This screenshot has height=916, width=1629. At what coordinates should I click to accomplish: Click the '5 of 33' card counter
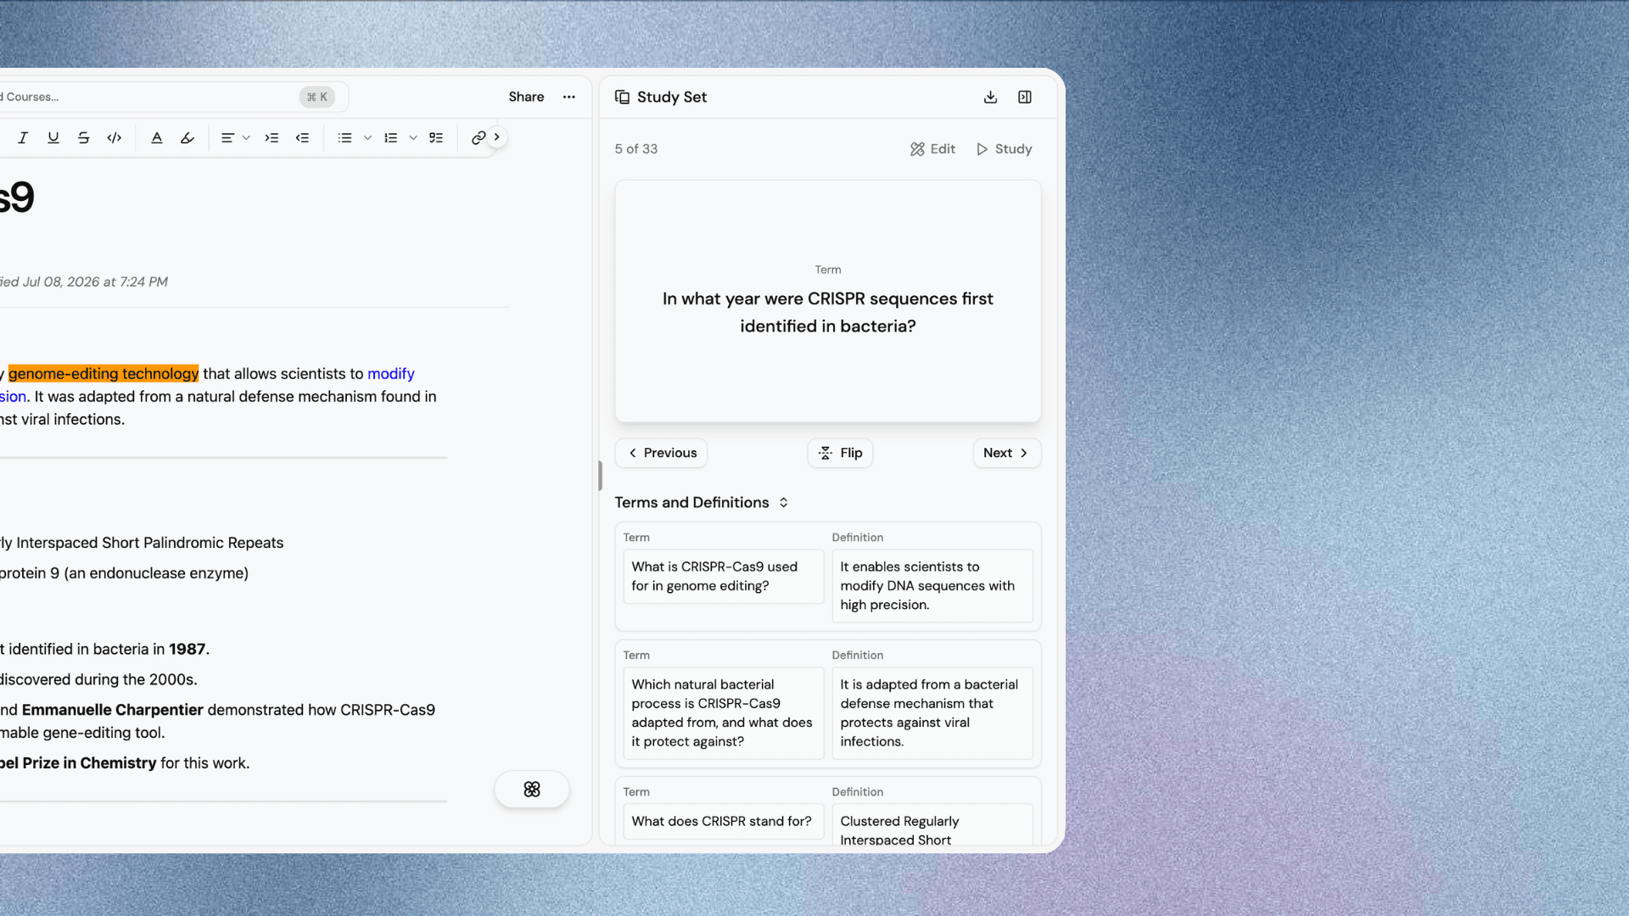[636, 148]
